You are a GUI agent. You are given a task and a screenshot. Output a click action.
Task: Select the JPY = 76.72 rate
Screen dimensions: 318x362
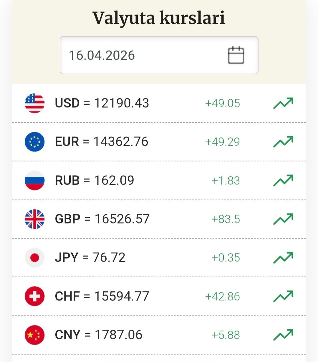coord(90,258)
